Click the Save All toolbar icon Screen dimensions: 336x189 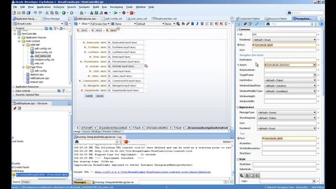28,13
